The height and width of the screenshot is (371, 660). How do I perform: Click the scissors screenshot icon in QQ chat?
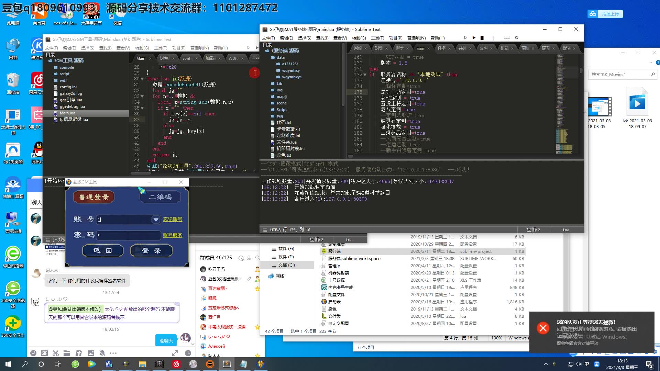click(56, 353)
